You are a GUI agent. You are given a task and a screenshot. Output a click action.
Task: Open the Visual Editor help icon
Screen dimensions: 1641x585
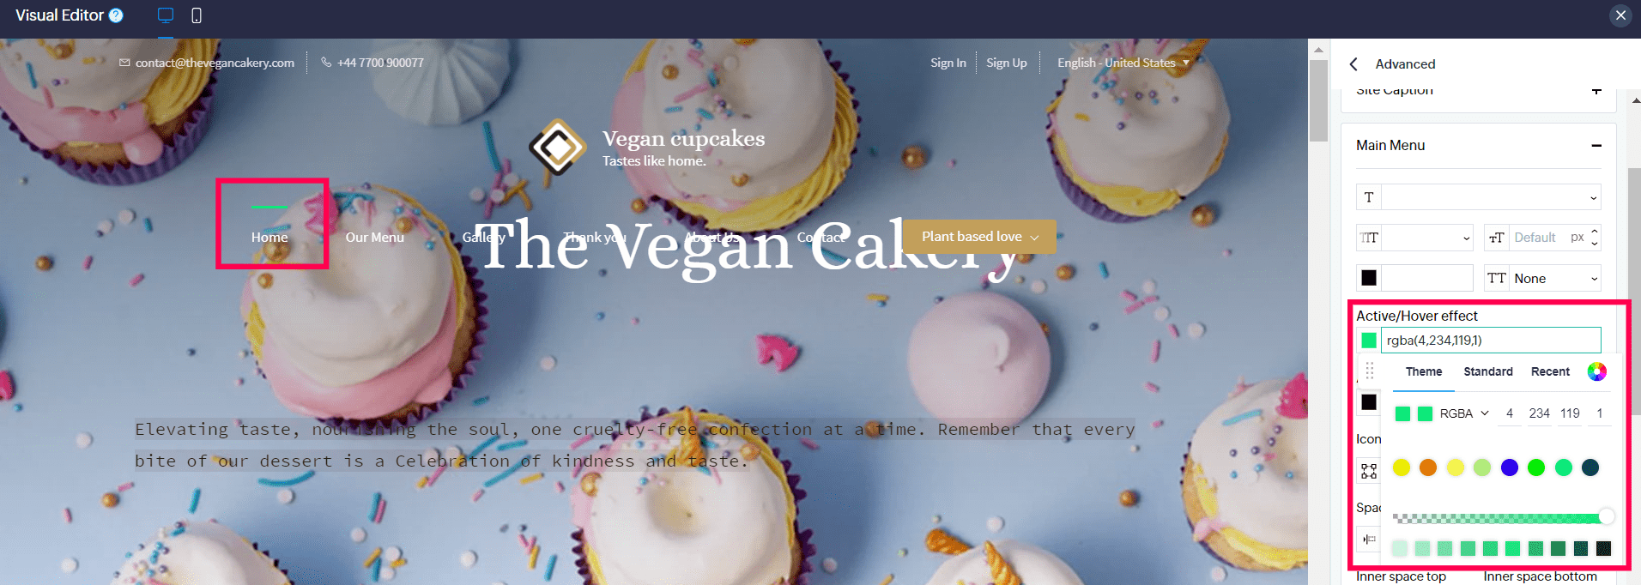[116, 15]
